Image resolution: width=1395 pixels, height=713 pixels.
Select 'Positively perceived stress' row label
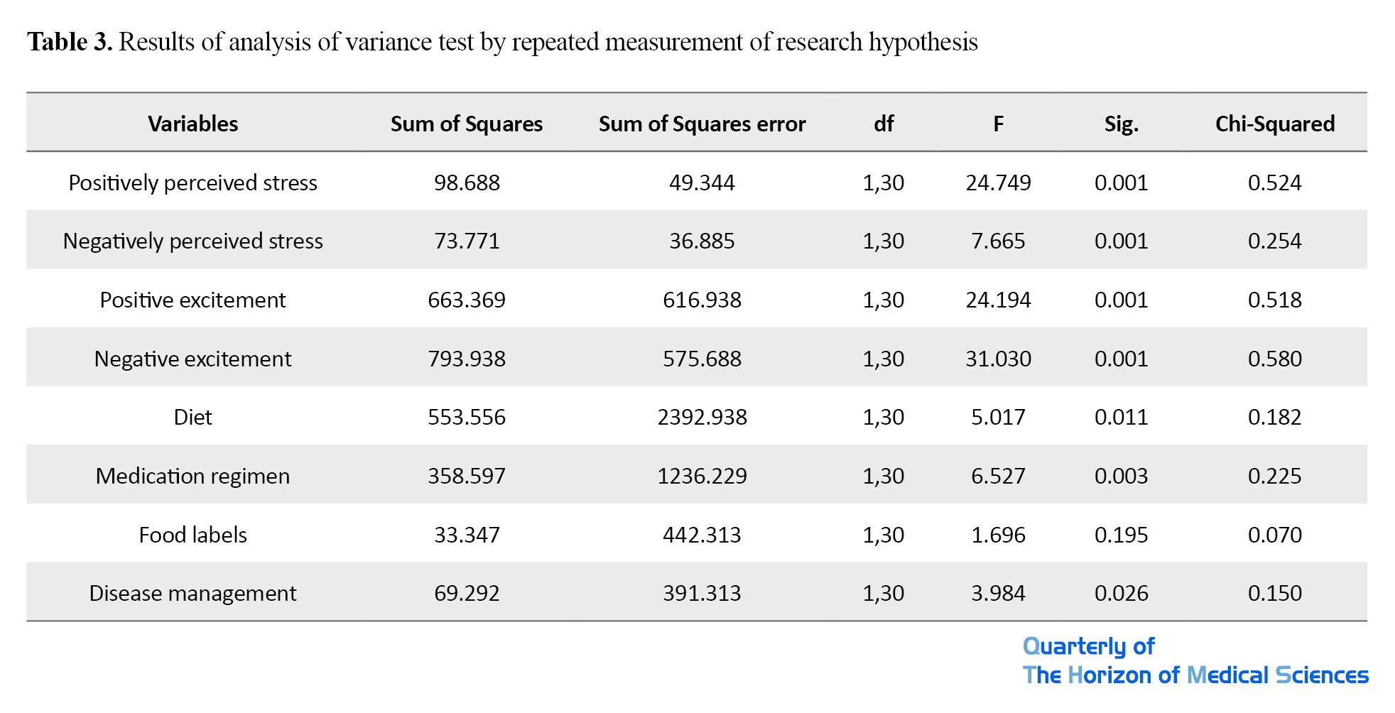tap(192, 183)
